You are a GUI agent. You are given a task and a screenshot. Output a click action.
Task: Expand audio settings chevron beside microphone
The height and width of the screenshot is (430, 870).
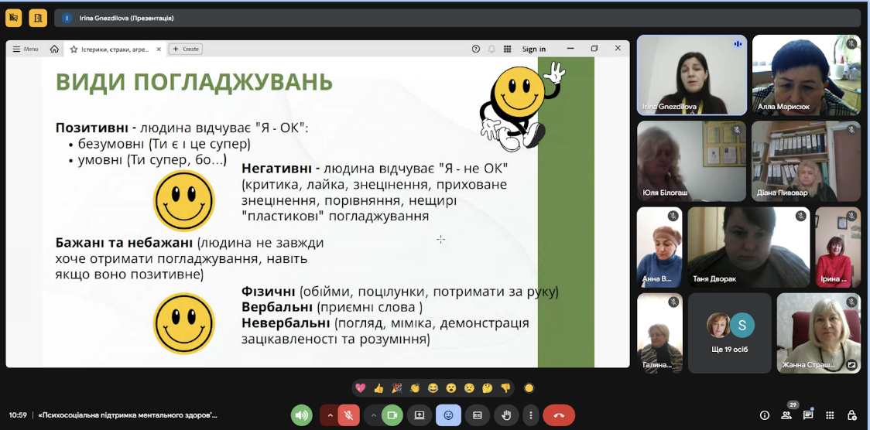330,415
